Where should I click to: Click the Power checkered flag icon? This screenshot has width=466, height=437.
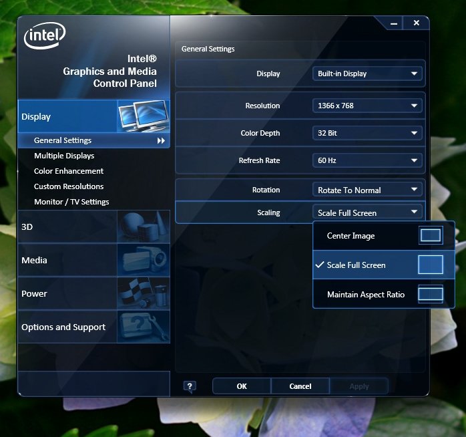tap(144, 293)
